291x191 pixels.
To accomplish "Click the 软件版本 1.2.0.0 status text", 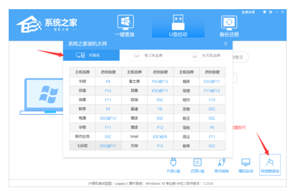I will click(x=199, y=183).
